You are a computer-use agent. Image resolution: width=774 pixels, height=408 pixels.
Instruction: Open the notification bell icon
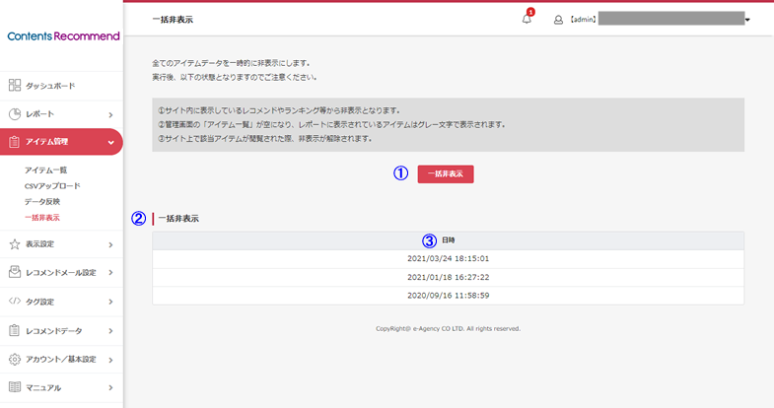tap(527, 20)
